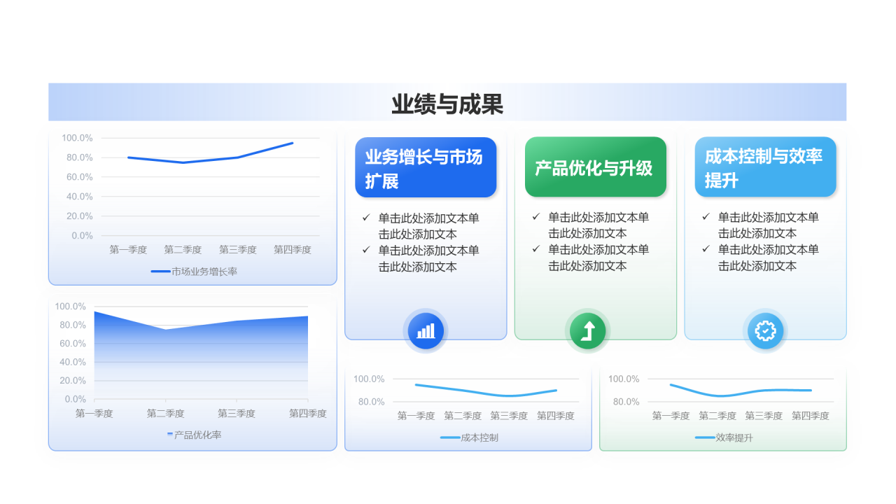Click 第三季度 label in 效率提升 chart
Image resolution: width=896 pixels, height=504 pixels.
764,416
